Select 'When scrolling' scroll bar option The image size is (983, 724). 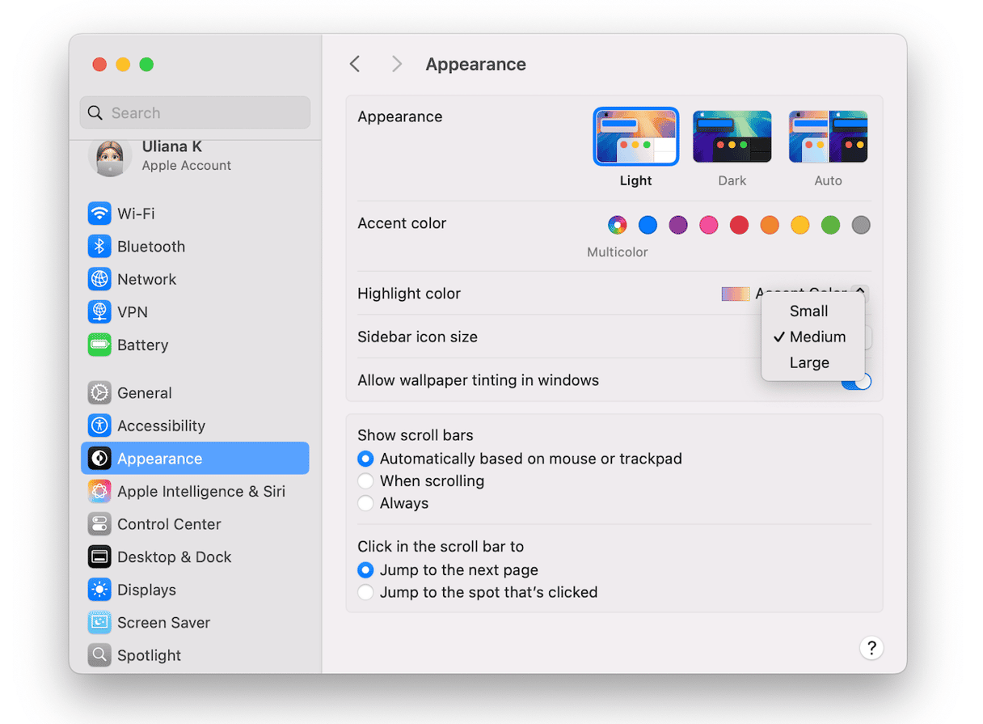(x=366, y=481)
